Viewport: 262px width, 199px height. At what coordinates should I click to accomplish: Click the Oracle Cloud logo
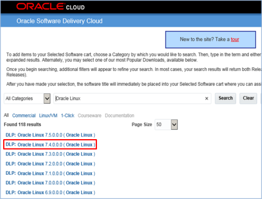pyautogui.click(x=50, y=7)
